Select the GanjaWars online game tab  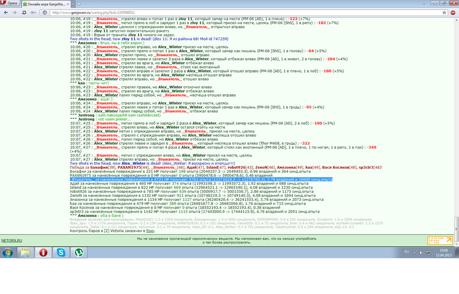tap(46, 4)
